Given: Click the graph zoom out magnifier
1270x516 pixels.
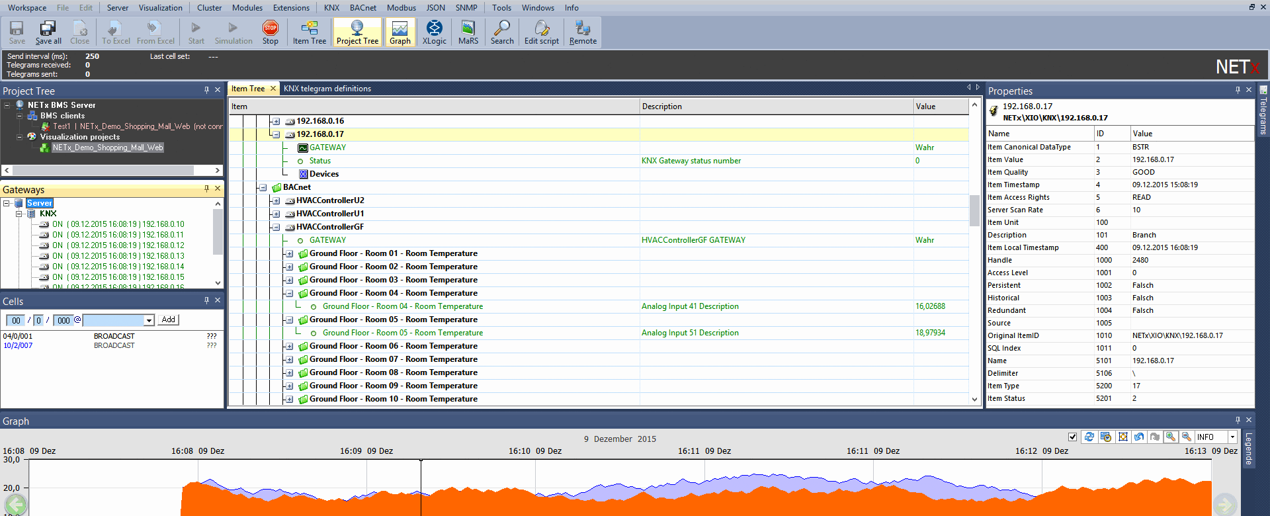Looking at the screenshot, I should click(1187, 437).
